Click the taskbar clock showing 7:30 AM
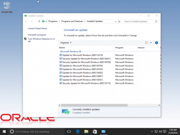Image resolution: width=180 pixels, height=135 pixels. tap(173, 131)
